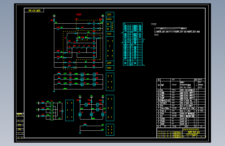Click 2HW in the parts list table

(x=162, y=98)
